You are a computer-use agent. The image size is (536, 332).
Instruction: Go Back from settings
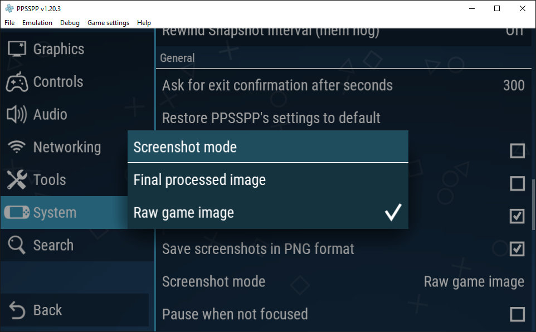75,310
